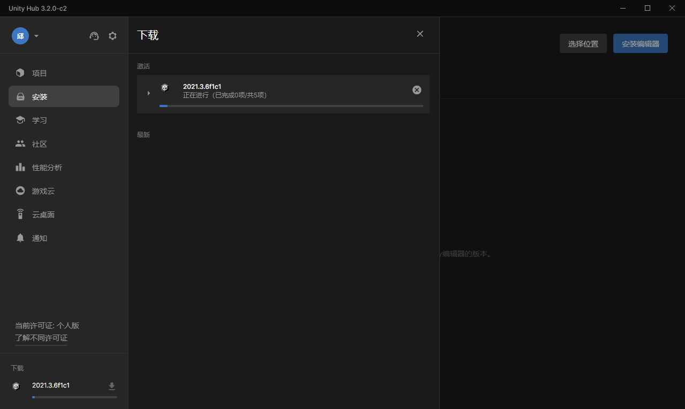
Task: Open the 社区 section
Action: (x=64, y=143)
